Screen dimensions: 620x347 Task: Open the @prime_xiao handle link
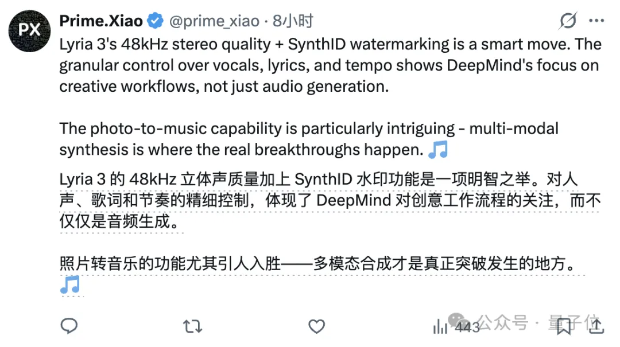[x=214, y=22]
